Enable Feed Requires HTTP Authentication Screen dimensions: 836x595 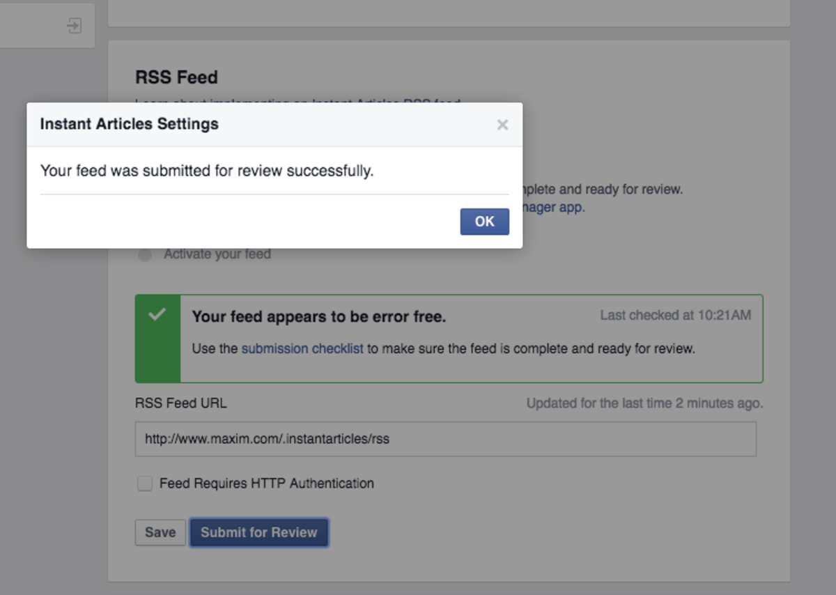[144, 483]
